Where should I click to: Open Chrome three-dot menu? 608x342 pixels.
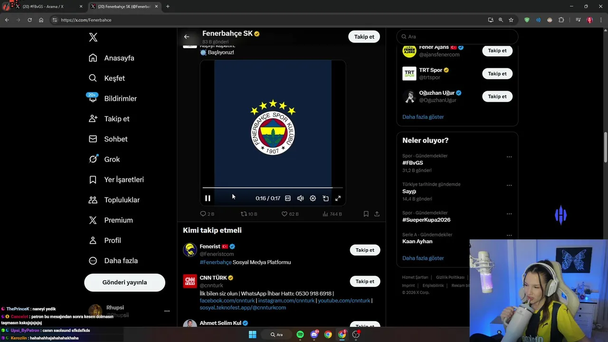click(x=601, y=20)
